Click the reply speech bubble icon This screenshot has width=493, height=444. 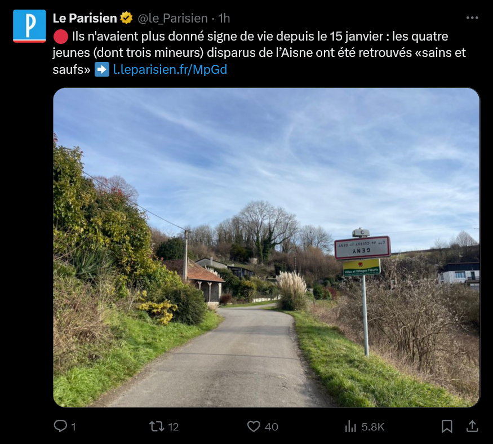pyautogui.click(x=60, y=427)
